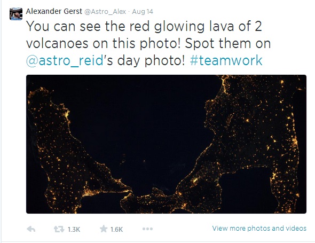This screenshot has height=243, width=315.
Task: Open the night photo of Italy
Action: click(166, 144)
